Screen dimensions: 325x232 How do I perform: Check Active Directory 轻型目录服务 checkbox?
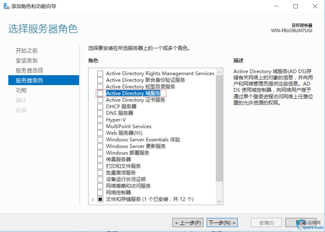100,87
